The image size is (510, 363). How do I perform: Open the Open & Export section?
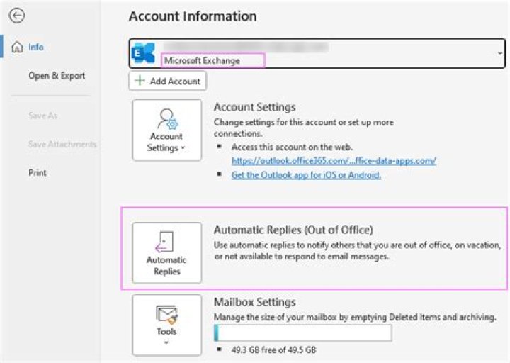[x=57, y=76]
